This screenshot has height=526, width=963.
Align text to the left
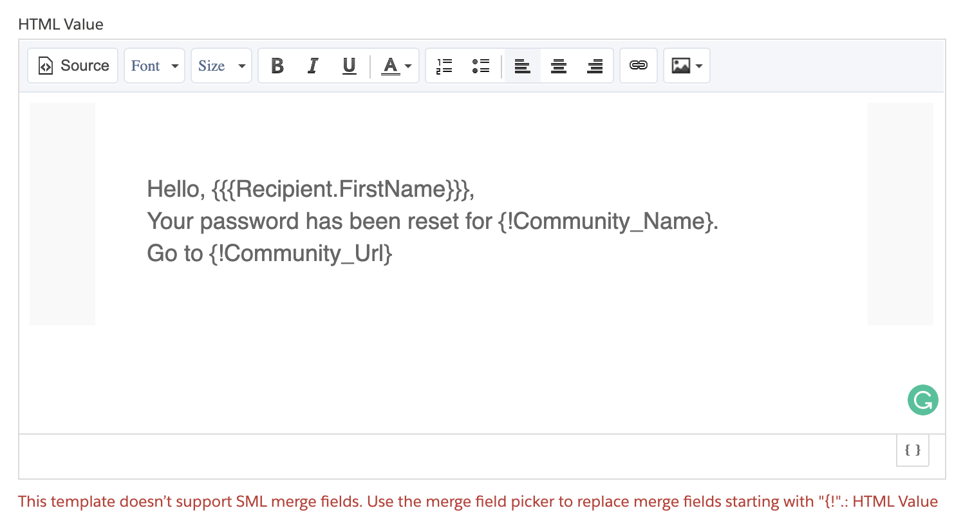click(523, 66)
